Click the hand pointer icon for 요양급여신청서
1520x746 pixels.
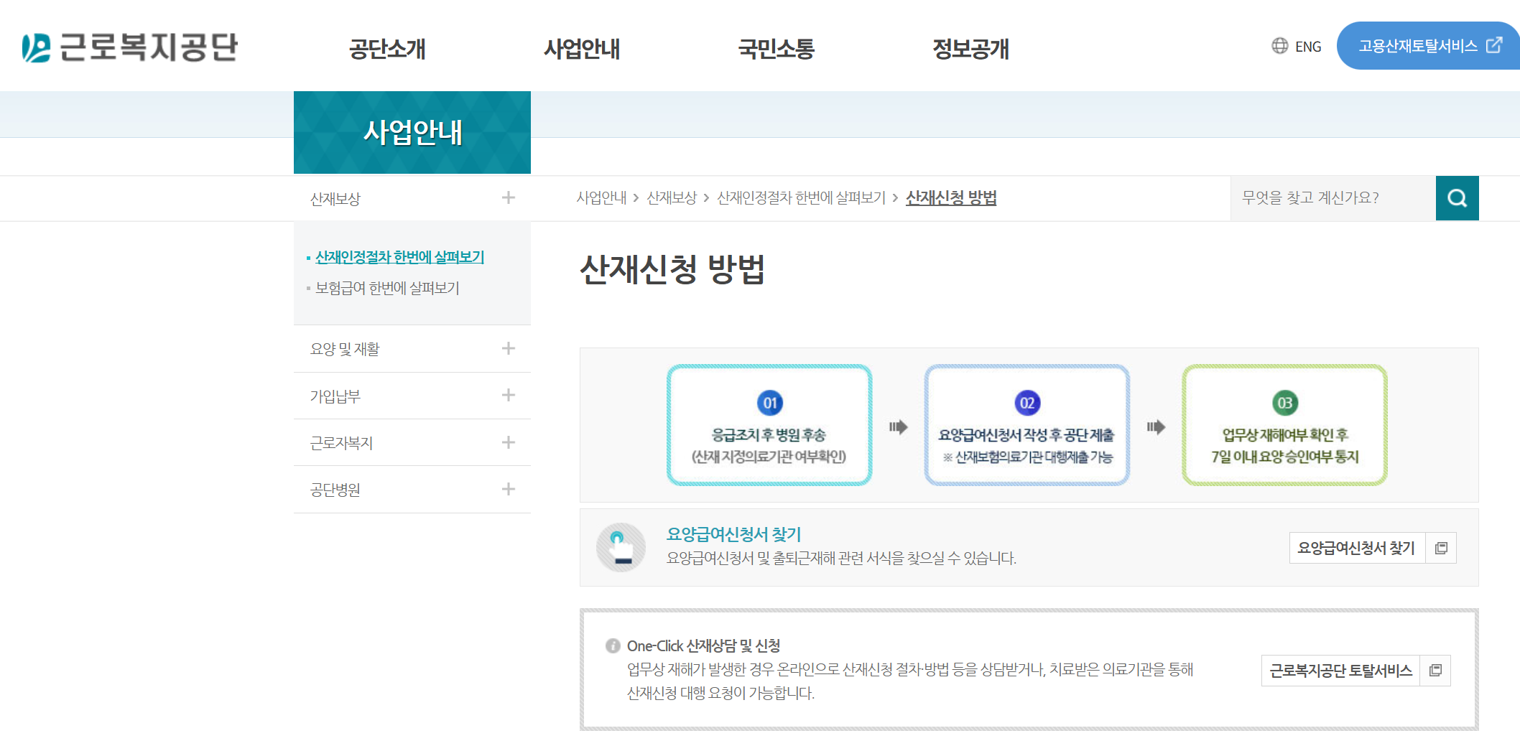(x=621, y=547)
